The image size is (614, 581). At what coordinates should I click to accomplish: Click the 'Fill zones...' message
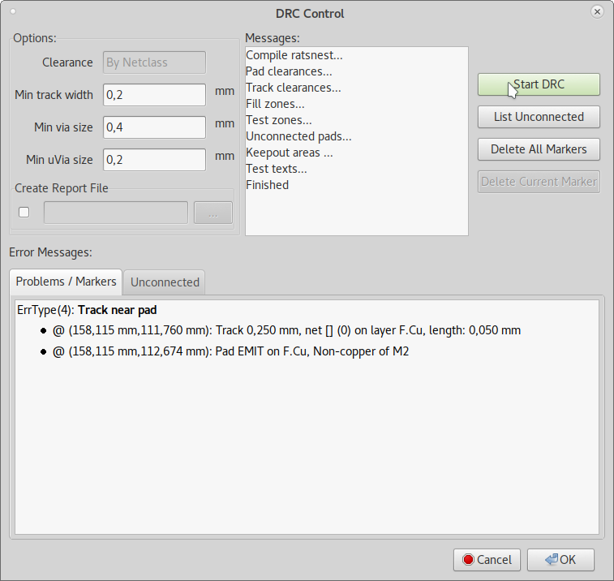[x=275, y=104]
